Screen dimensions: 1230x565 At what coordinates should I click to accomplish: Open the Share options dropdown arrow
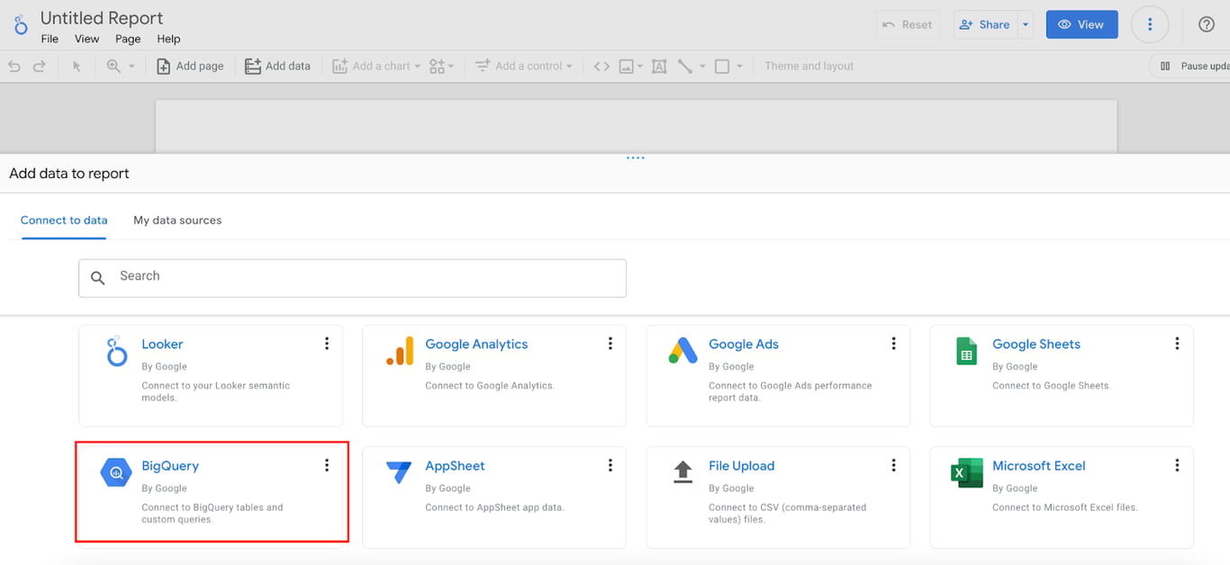[x=1025, y=24]
